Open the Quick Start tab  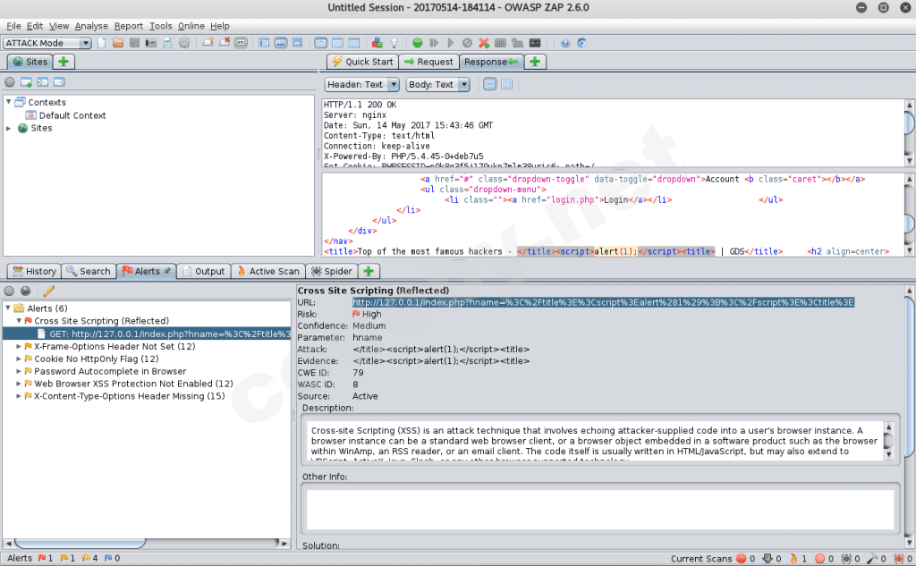[361, 62]
